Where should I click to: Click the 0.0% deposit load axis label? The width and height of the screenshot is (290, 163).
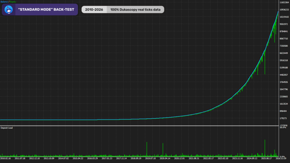(x=282, y=157)
